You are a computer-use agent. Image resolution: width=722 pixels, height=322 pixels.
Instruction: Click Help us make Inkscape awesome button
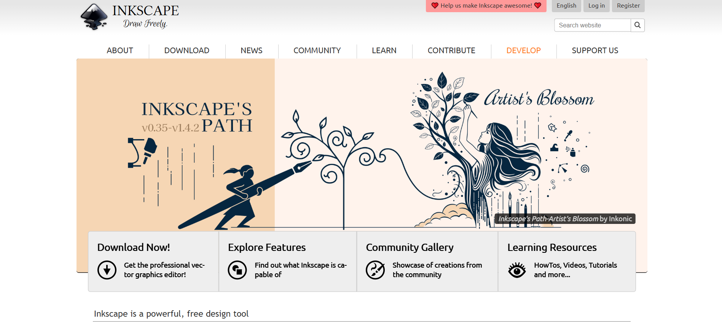(486, 6)
